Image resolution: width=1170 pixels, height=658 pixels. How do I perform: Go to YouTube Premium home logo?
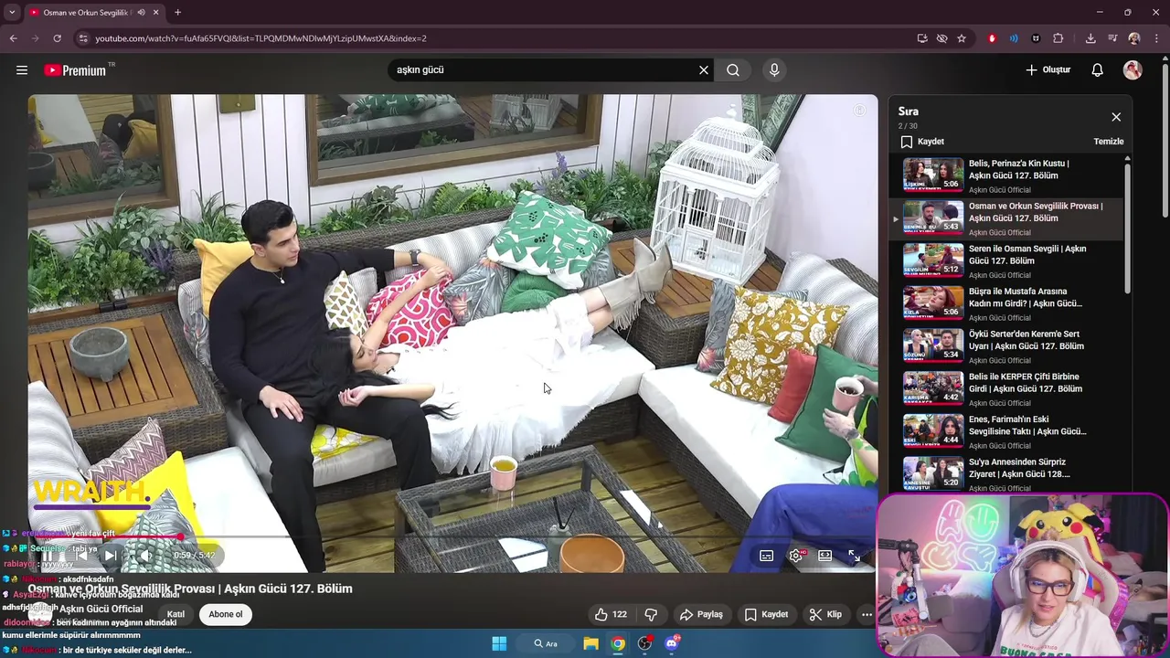tap(77, 70)
